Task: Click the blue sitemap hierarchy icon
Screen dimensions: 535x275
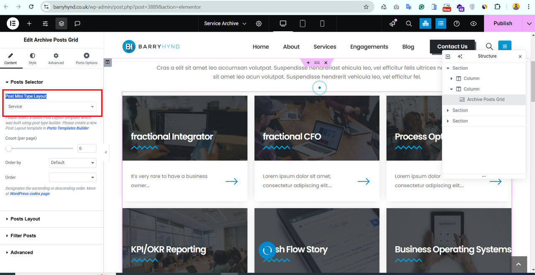Action: (425, 23)
